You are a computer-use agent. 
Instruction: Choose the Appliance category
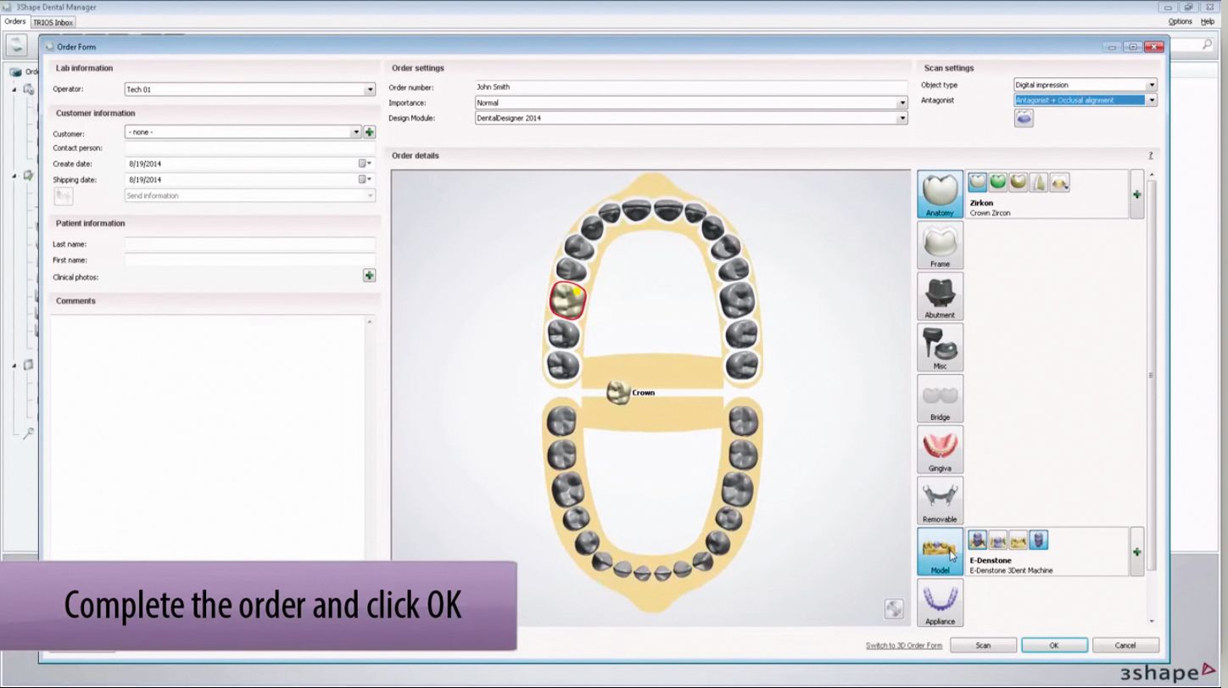[940, 602]
